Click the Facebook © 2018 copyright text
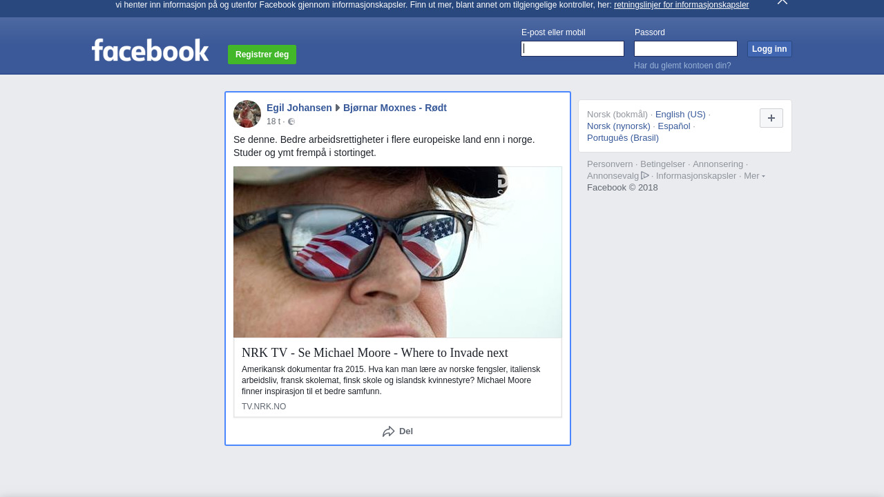Image resolution: width=884 pixels, height=497 pixels. 622,188
